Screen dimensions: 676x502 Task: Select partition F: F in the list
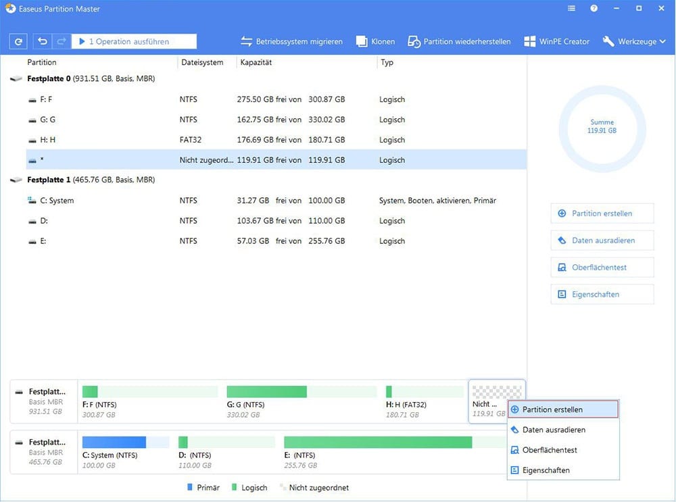[276, 99]
